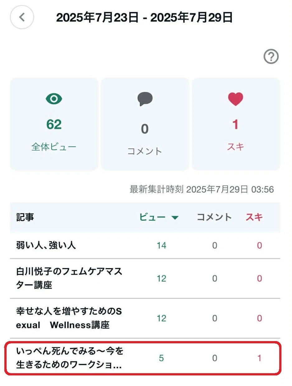
Task: Click view count 14 for first article
Action: tap(161, 246)
